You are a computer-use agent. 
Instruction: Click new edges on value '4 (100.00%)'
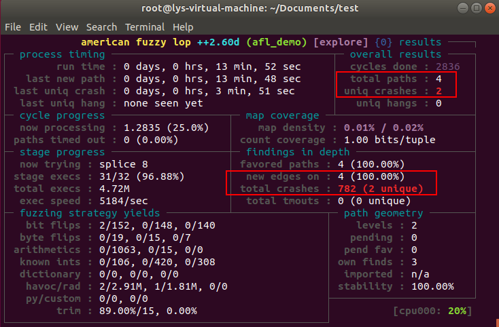(x=371, y=176)
